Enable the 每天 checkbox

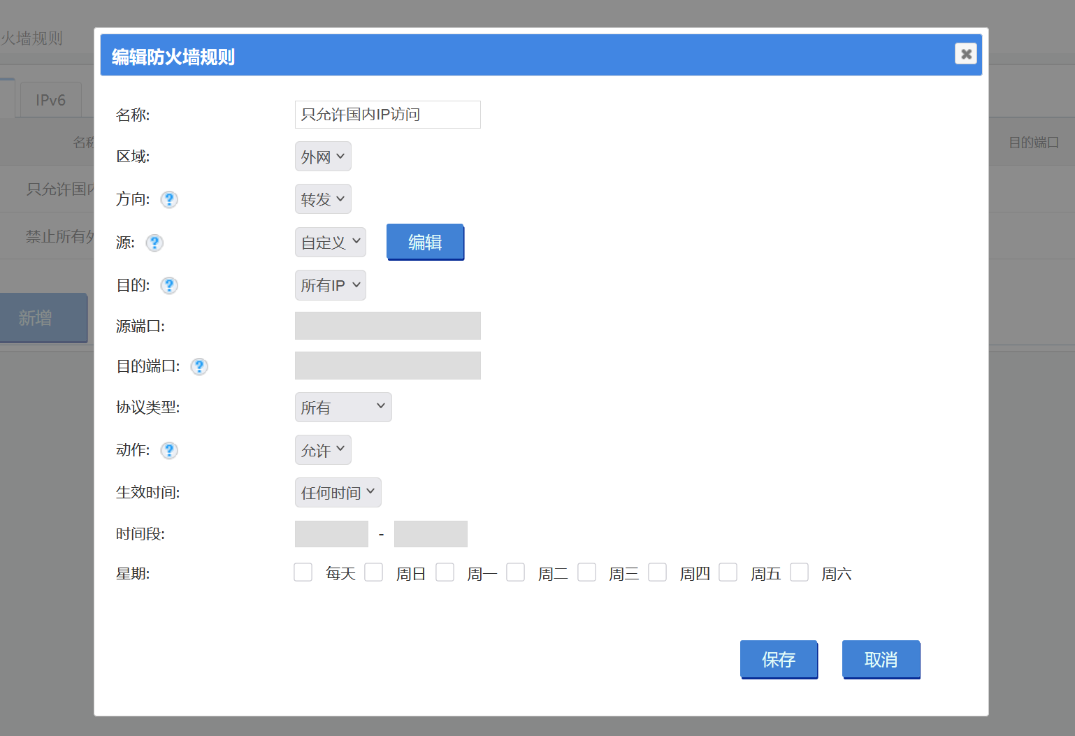[x=303, y=573]
